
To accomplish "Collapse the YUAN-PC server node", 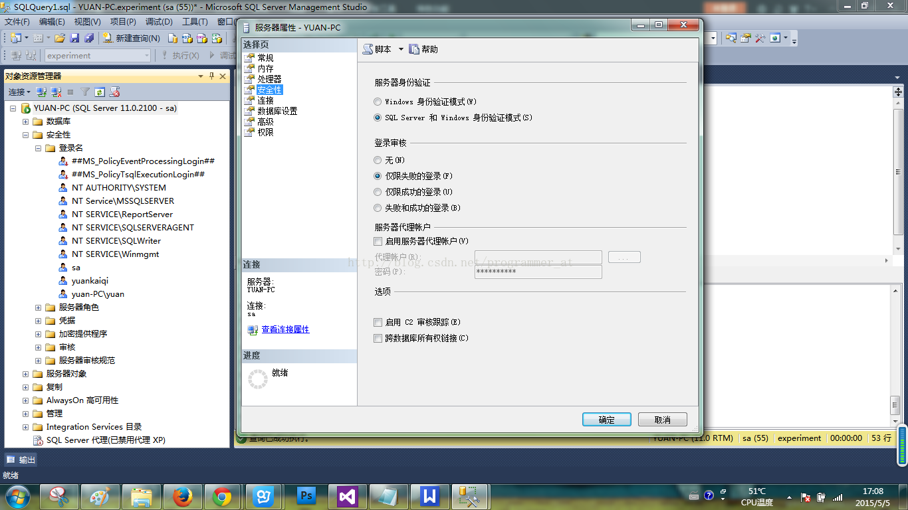I will pos(13,108).
